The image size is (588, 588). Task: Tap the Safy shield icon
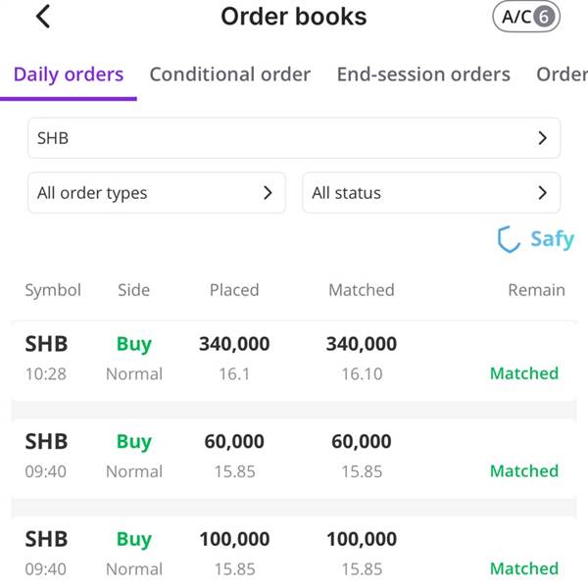(x=508, y=239)
